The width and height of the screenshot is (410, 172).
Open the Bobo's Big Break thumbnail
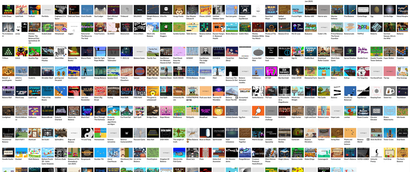point(100,91)
